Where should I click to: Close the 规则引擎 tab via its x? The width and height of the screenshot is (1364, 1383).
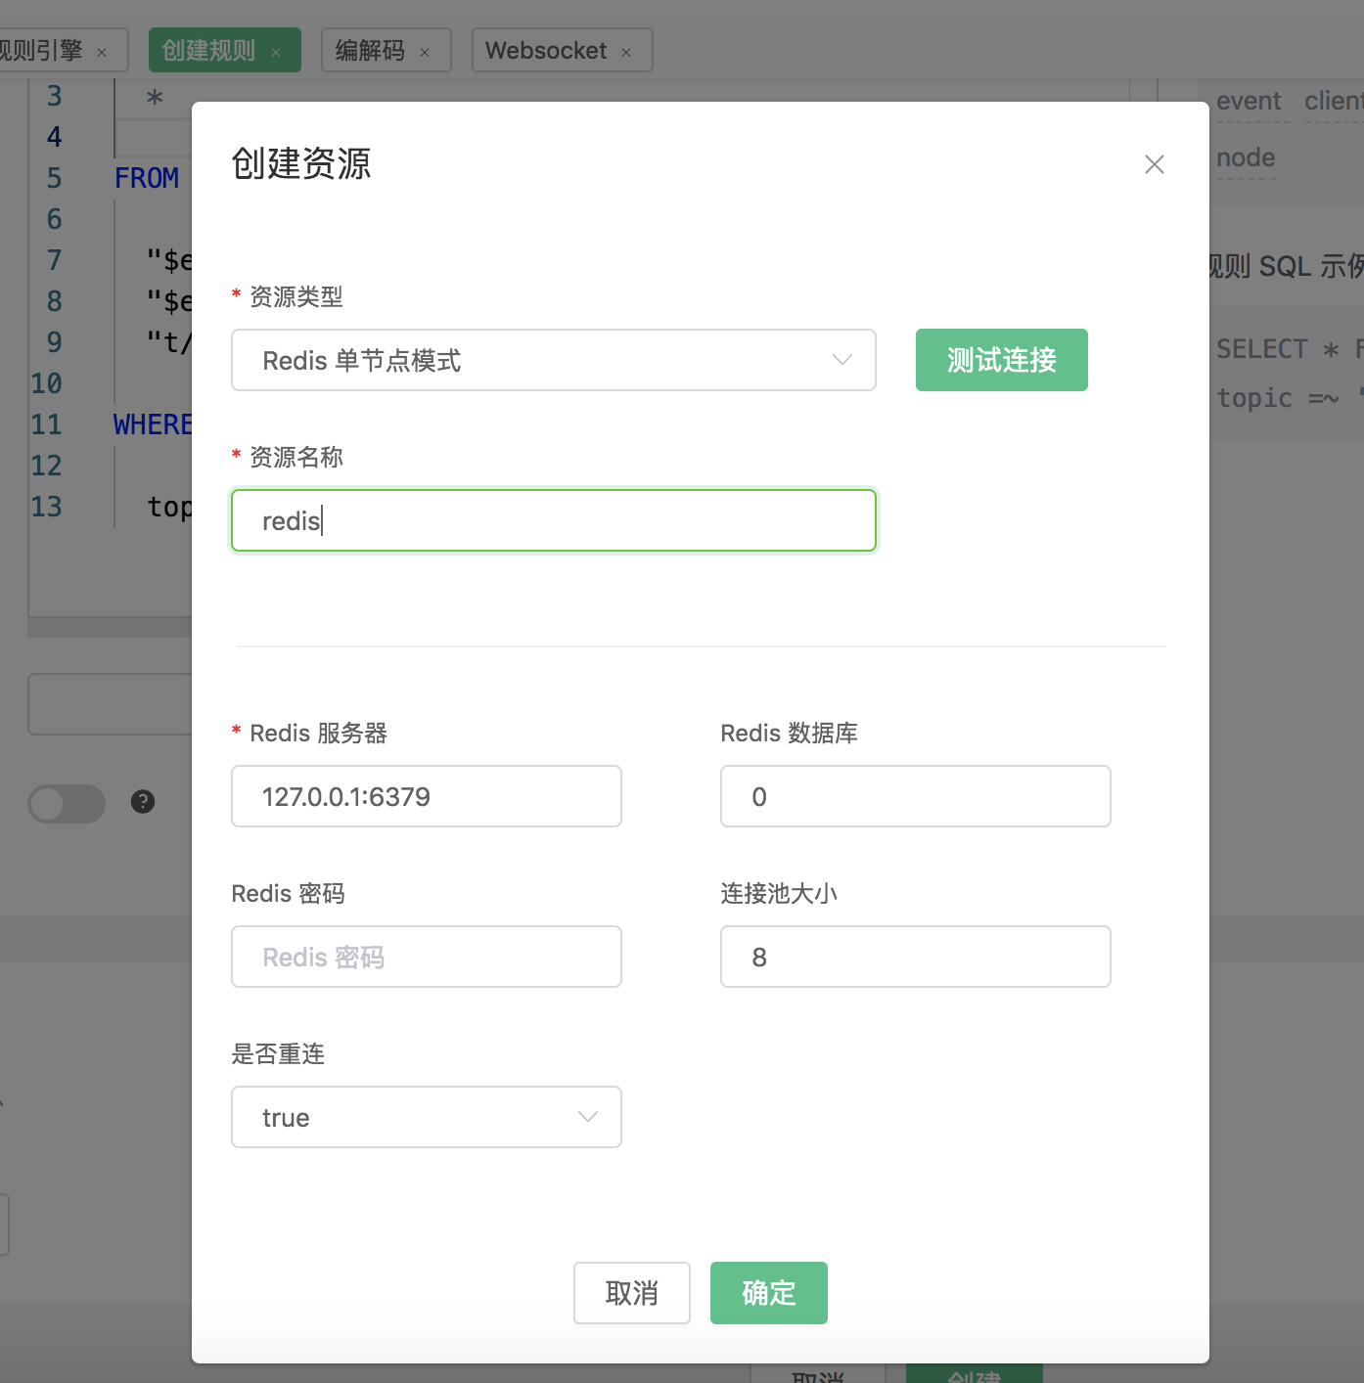pyautogui.click(x=102, y=53)
